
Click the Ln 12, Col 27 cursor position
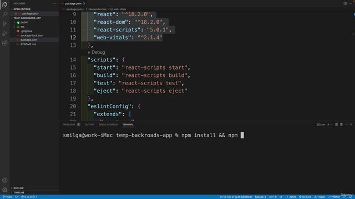pos(236,197)
